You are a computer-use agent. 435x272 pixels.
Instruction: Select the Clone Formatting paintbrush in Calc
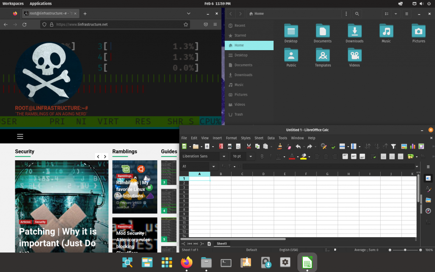coord(280,146)
